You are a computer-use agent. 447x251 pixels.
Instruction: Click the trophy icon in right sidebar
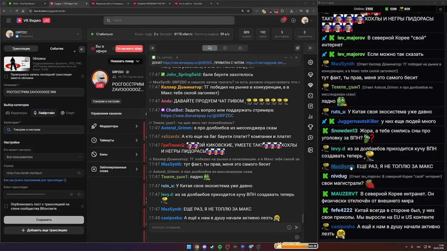click(x=310, y=127)
